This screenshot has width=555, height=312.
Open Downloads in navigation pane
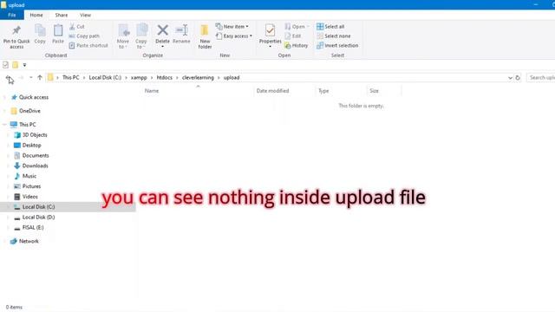point(35,166)
